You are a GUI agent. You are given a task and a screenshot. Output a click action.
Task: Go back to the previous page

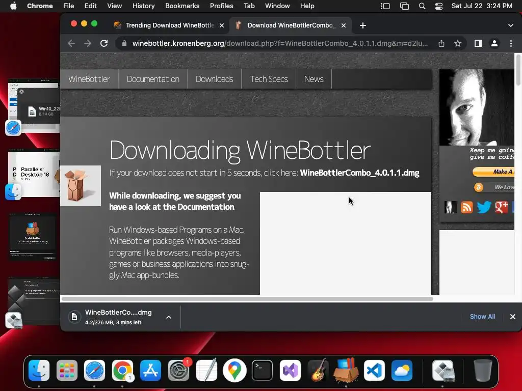click(x=71, y=43)
